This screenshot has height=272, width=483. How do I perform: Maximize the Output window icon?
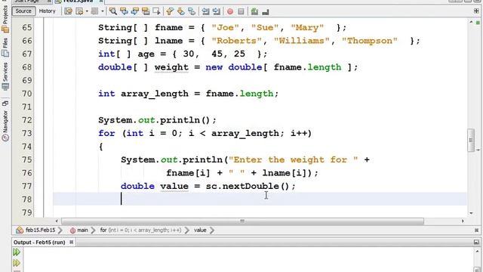476,243
